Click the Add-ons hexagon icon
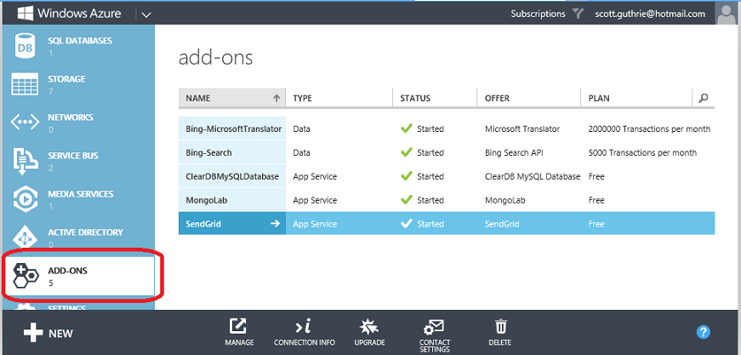The width and height of the screenshot is (741, 355). (25, 276)
